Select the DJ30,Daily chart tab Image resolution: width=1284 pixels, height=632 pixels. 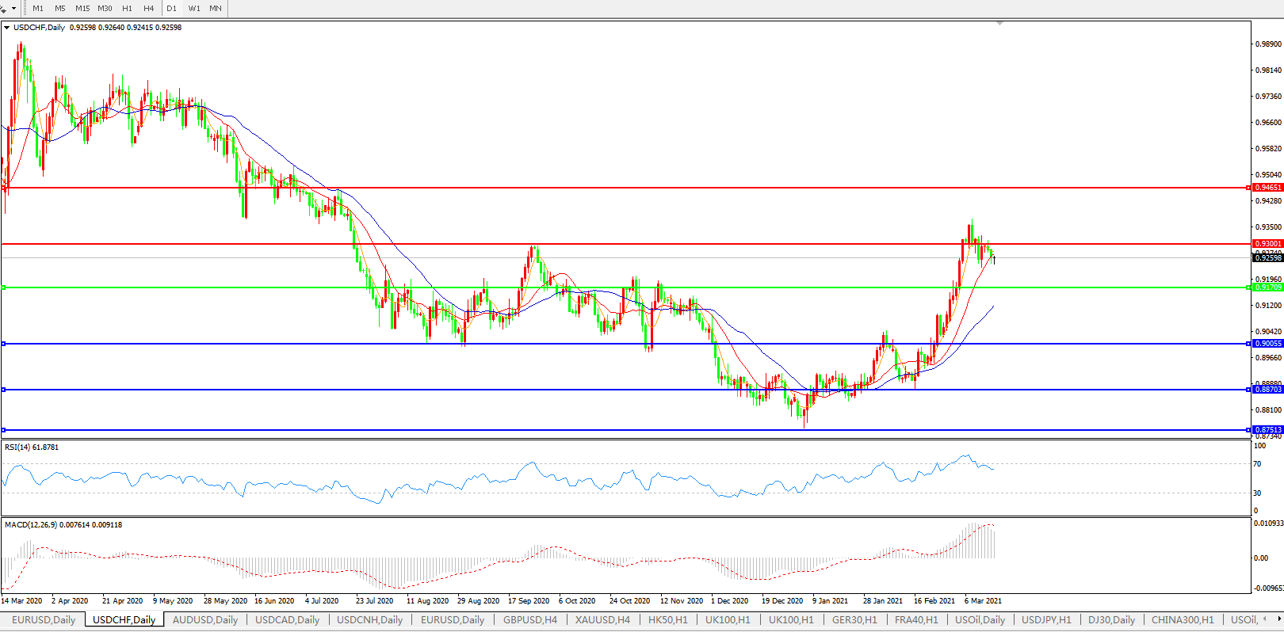[x=1111, y=620]
